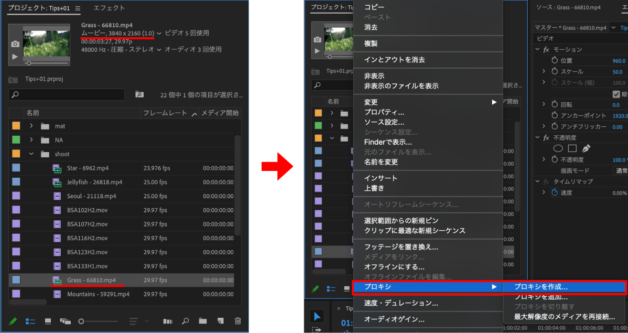This screenshot has height=333, width=628.
Task: Click the Find magnifier icon at panel bottom
Action: pyautogui.click(x=186, y=321)
